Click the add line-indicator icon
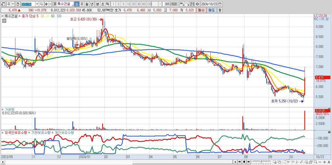Screen dimensions: 332x165 point(188,4)
